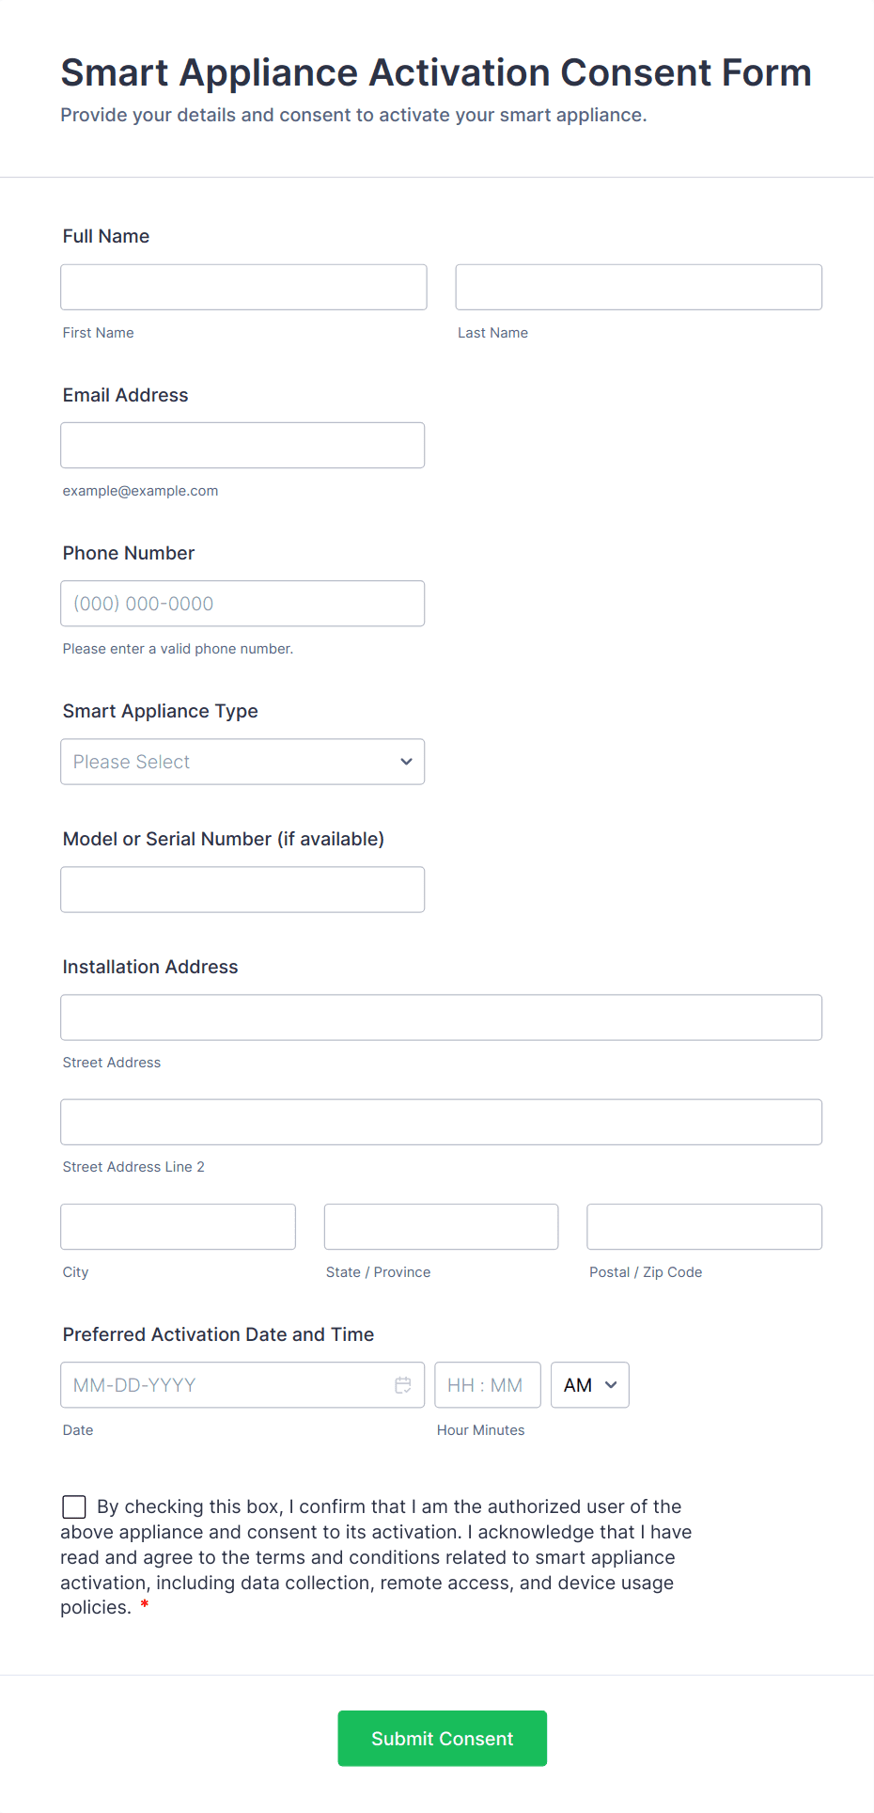The width and height of the screenshot is (874, 1813).
Task: Click the Submit Consent button
Action: click(442, 1738)
